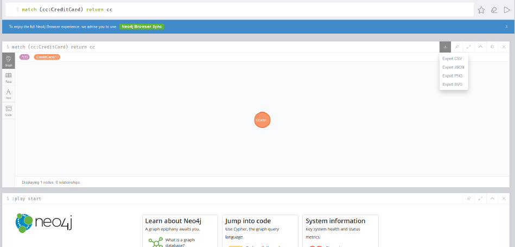Click the Neo4j Browser Sync button
Viewport: 515px width, 247px height.
coord(141,26)
